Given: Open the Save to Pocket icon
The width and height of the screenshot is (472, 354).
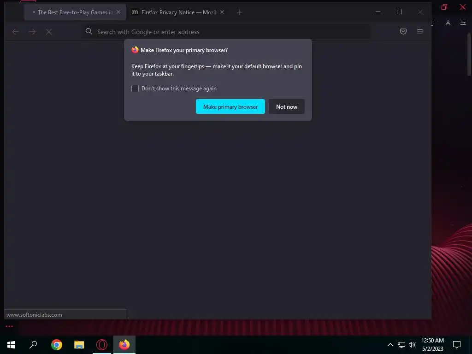Looking at the screenshot, I should point(403,31).
